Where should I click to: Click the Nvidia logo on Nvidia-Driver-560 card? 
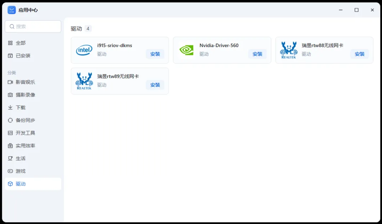(186, 50)
